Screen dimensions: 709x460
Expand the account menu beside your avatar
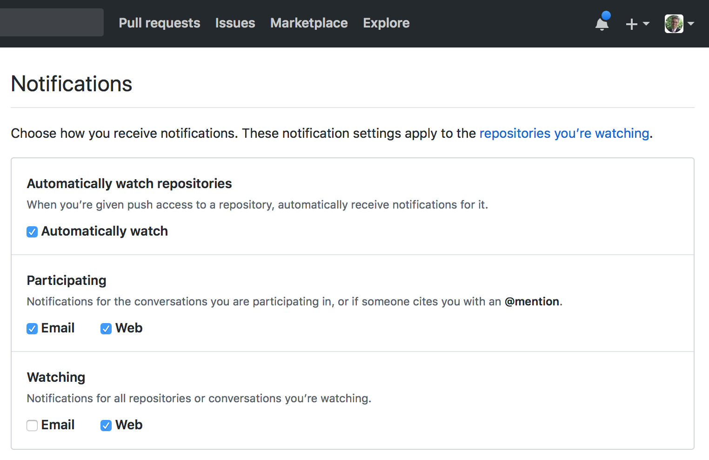tap(692, 24)
